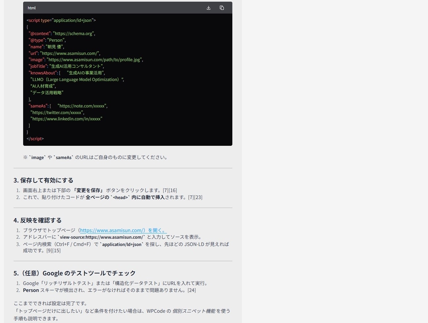This screenshot has height=323, width=428.
Task: Click heading 3. 保存して有効にする
Action: pyautogui.click(x=43, y=180)
